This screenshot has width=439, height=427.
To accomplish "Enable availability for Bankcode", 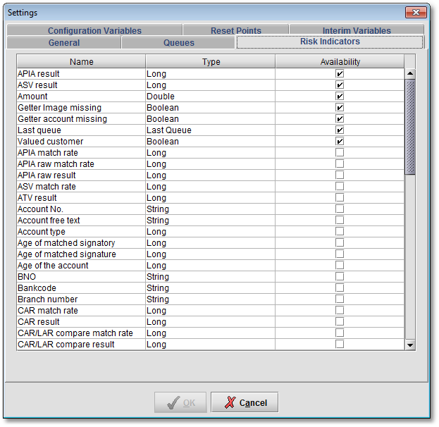I will coord(340,287).
